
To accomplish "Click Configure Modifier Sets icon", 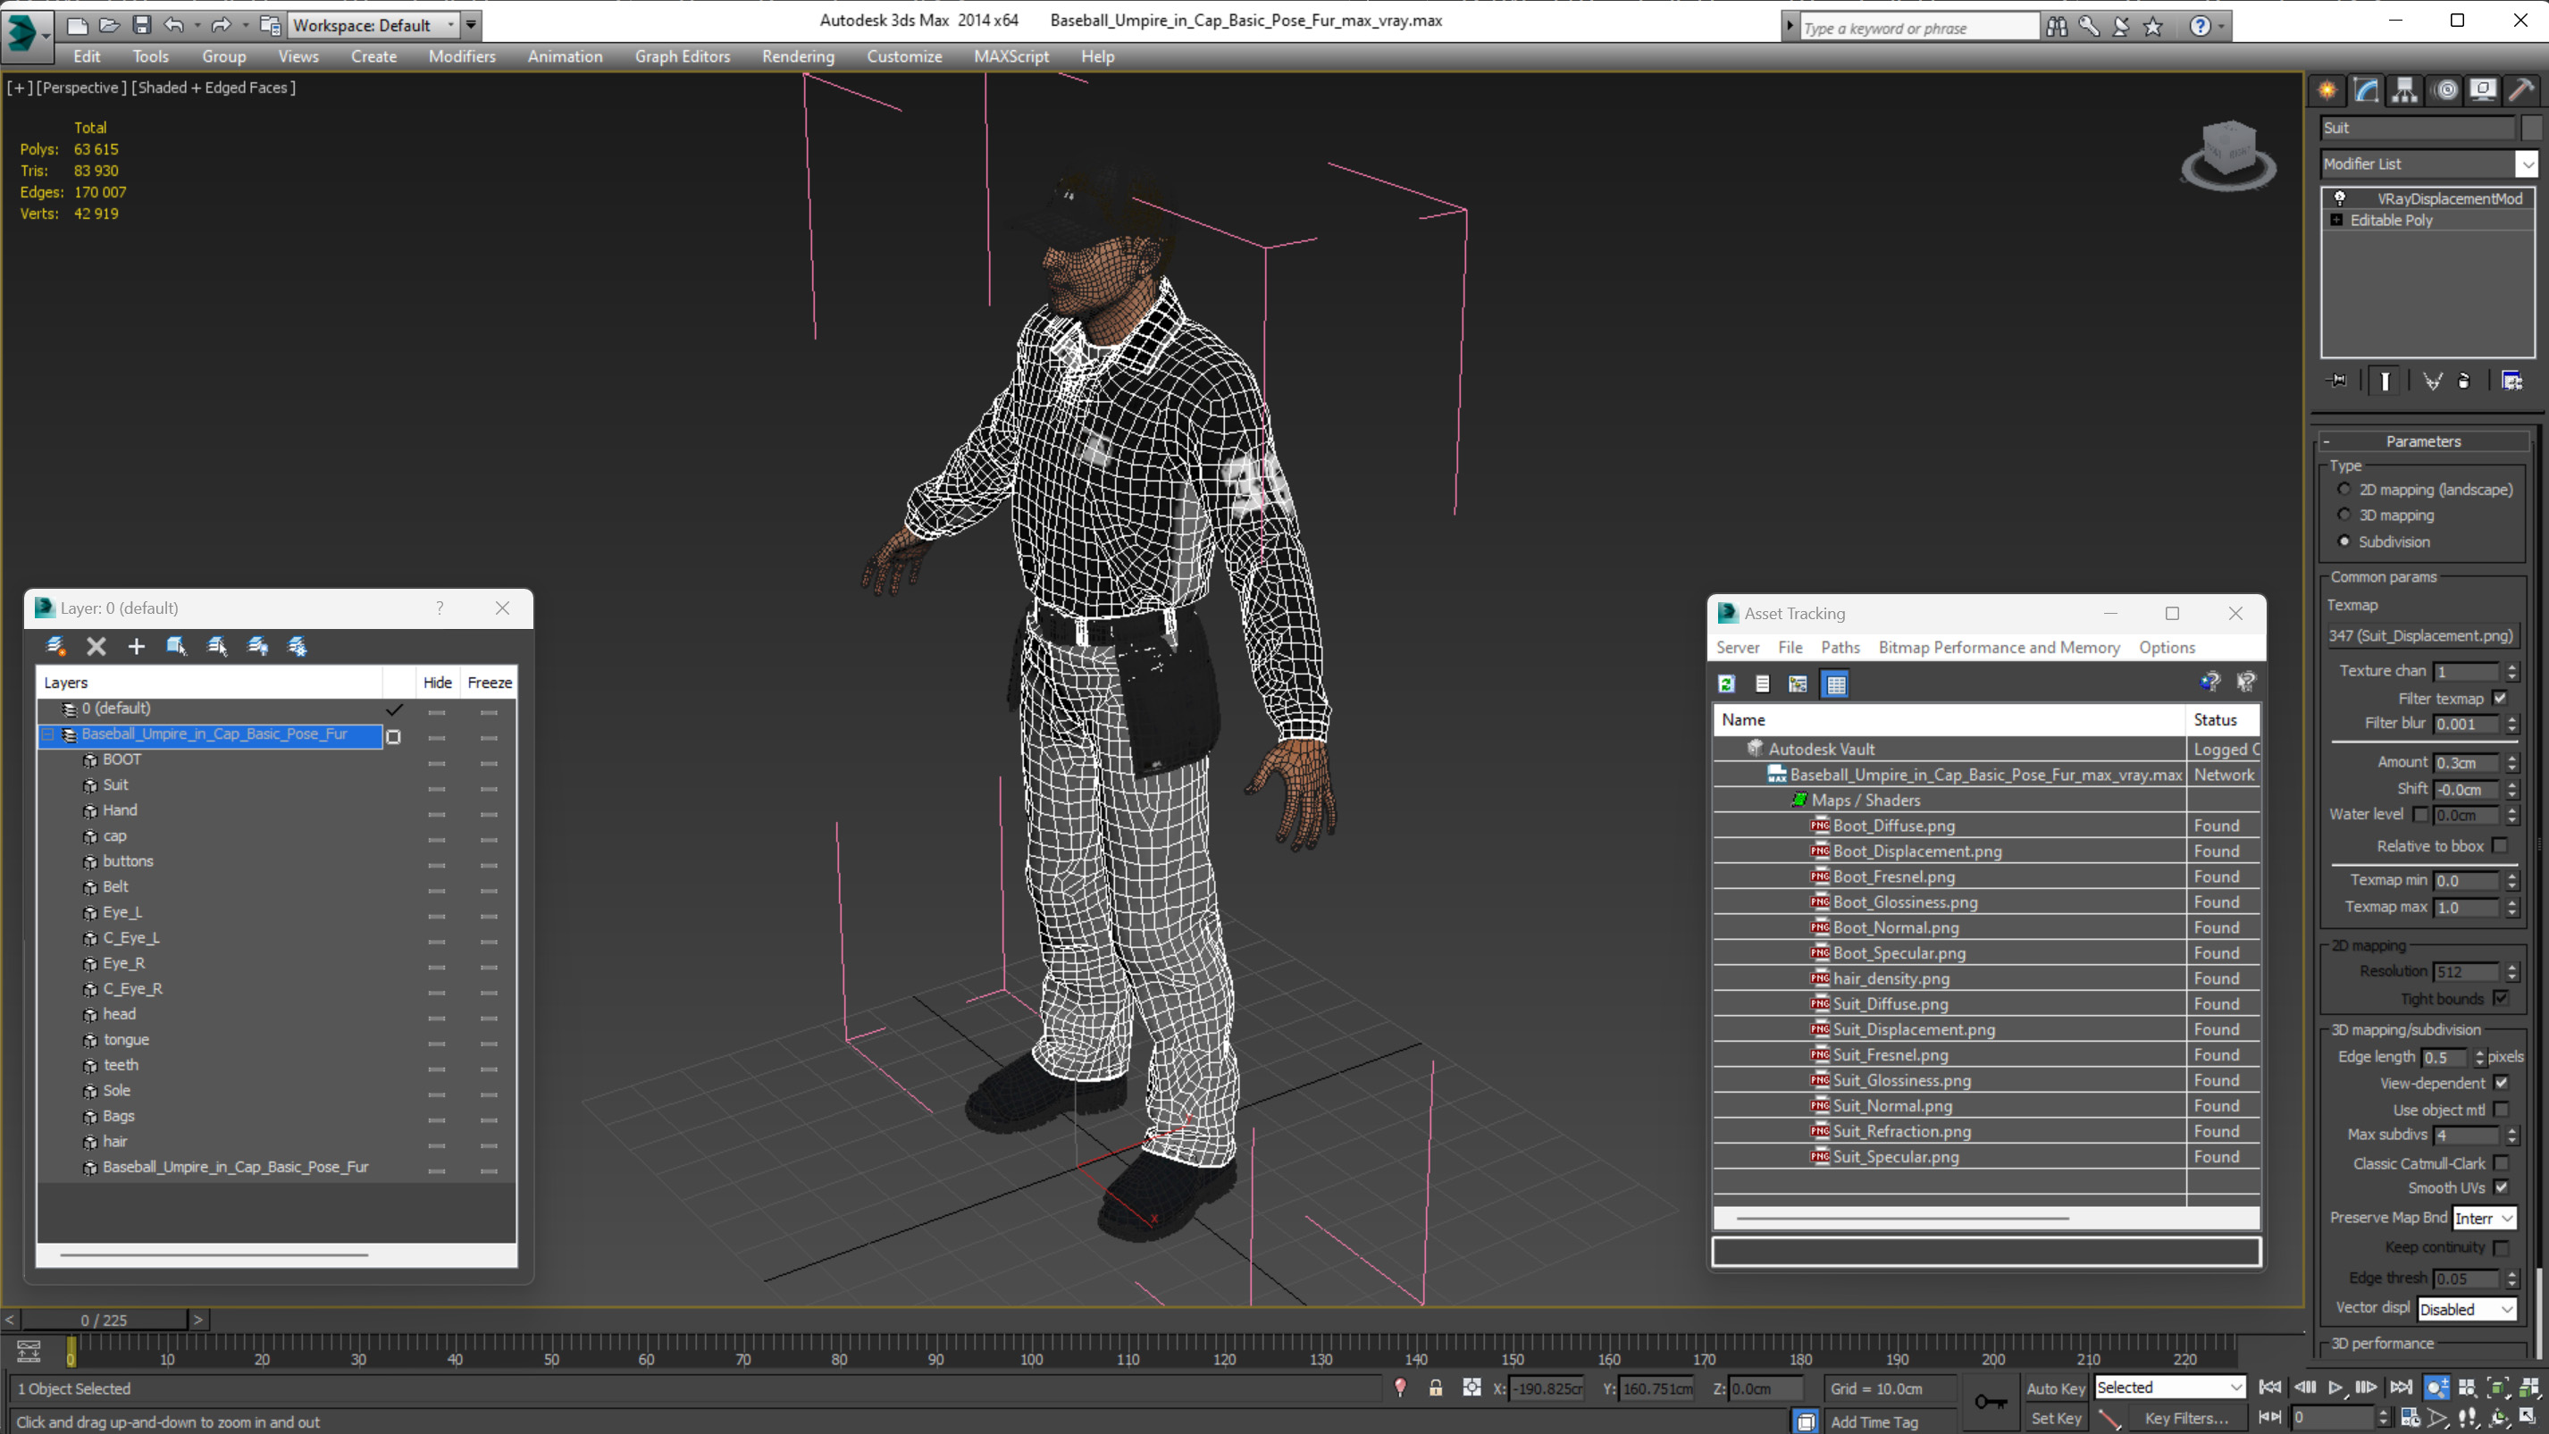I will click(x=2511, y=381).
